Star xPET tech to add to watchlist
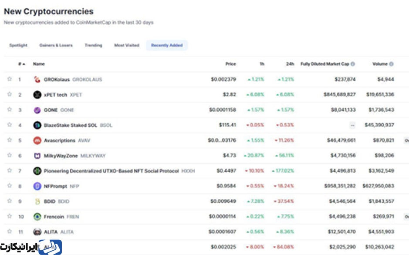The image size is (409, 255). tap(9, 95)
